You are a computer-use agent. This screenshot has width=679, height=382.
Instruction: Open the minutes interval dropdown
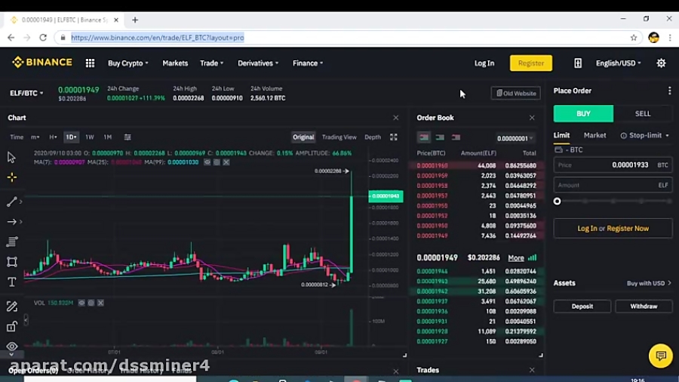[35, 137]
